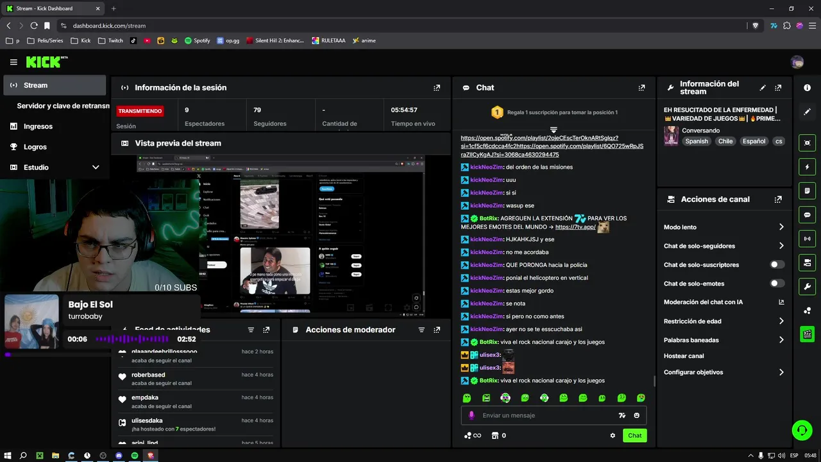Click the green support headset button
The width and height of the screenshot is (821, 462).
point(802,430)
